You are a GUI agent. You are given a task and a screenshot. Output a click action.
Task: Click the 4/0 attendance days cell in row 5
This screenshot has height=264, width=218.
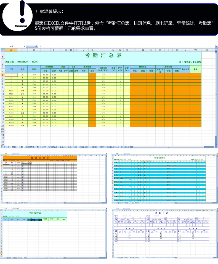pyautogui.click(x=103, y=75)
